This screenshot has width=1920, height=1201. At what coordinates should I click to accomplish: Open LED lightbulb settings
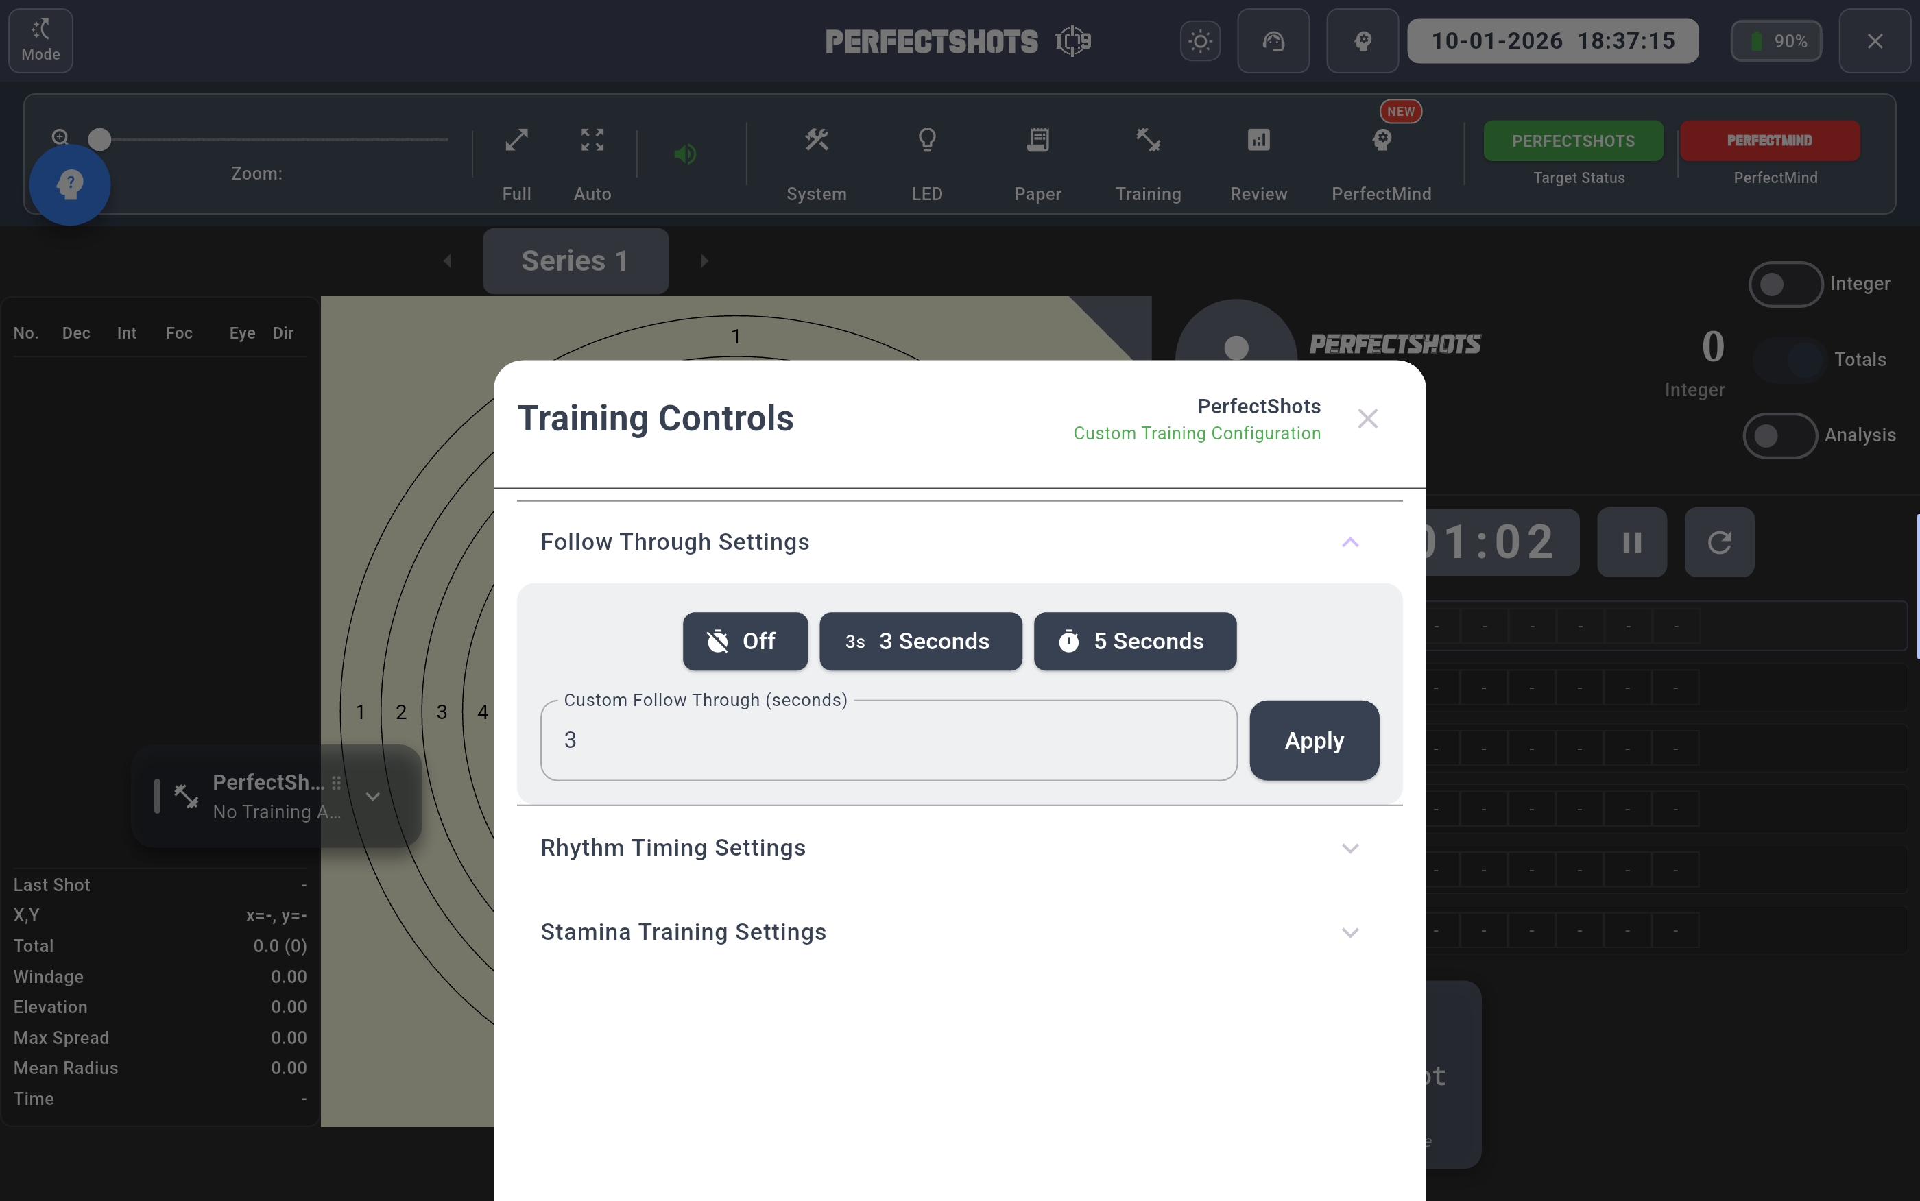coord(926,141)
